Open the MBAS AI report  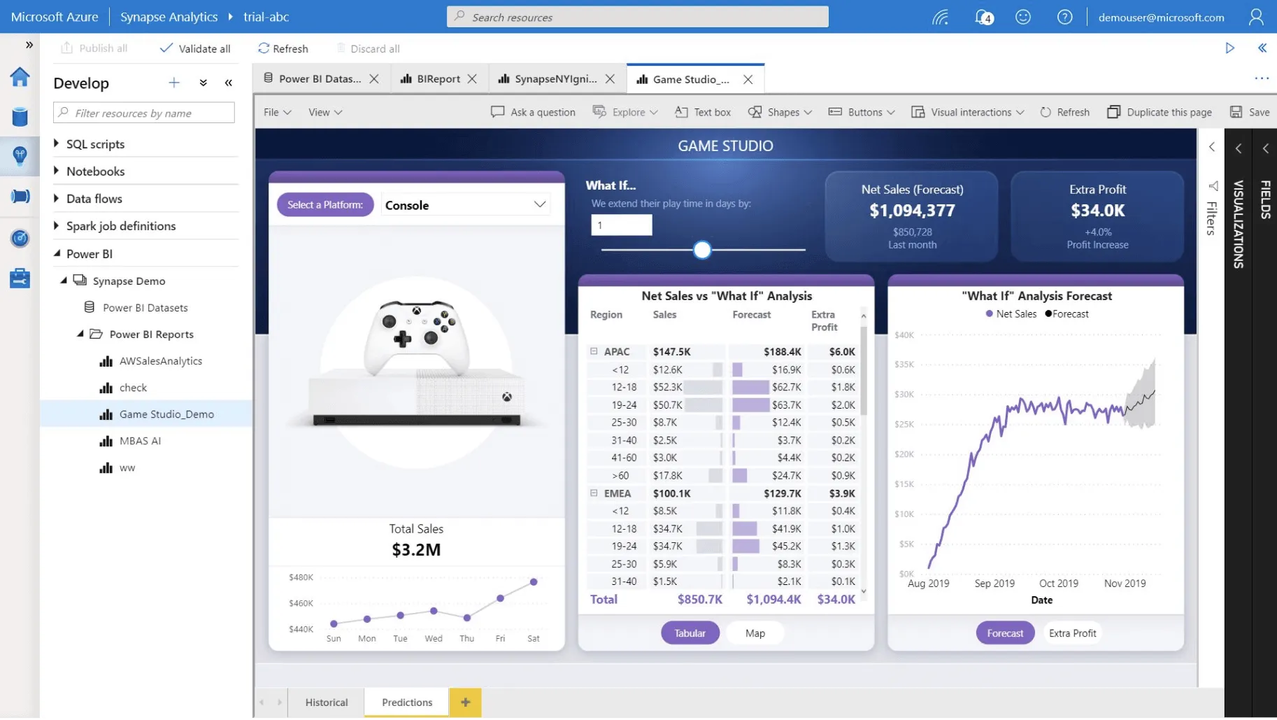[x=139, y=441]
